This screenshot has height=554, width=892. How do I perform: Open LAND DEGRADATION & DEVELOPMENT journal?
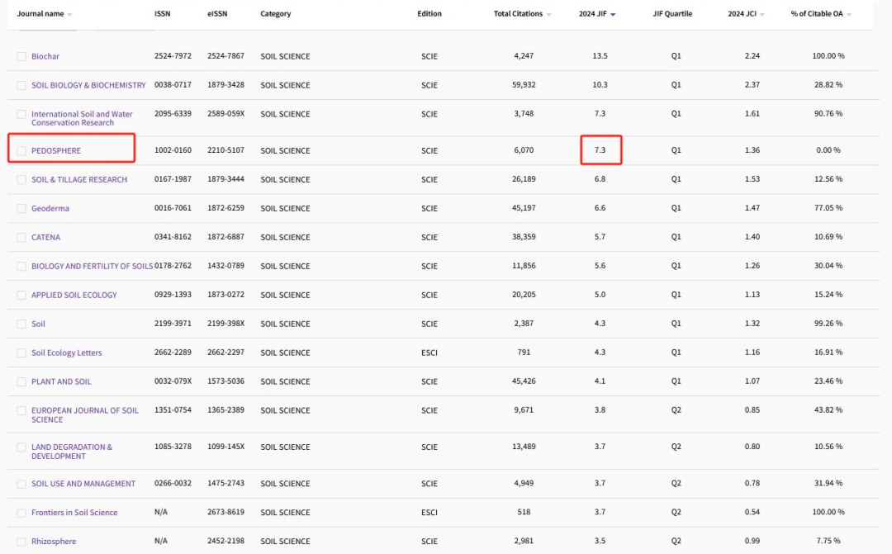tap(72, 452)
